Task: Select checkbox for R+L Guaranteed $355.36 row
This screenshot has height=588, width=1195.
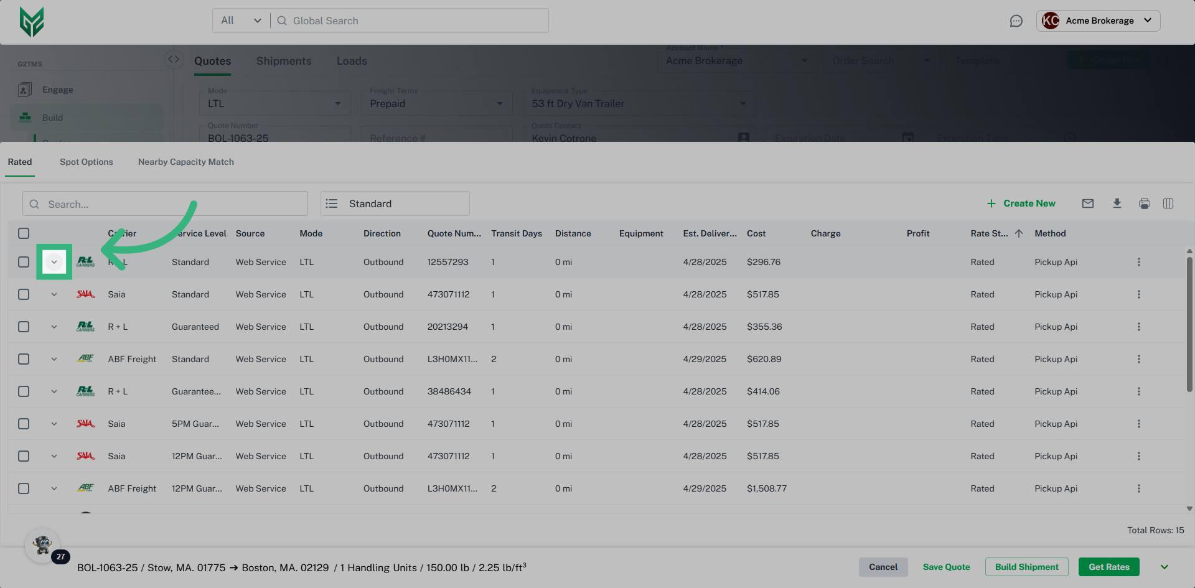Action: 24,327
